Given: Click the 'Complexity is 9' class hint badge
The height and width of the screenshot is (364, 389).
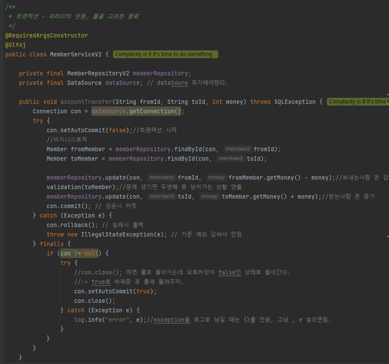Looking at the screenshot, I should [166, 54].
